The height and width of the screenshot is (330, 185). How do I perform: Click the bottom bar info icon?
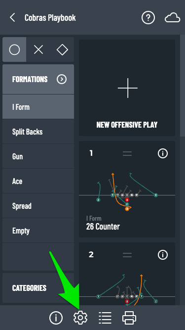point(56,318)
